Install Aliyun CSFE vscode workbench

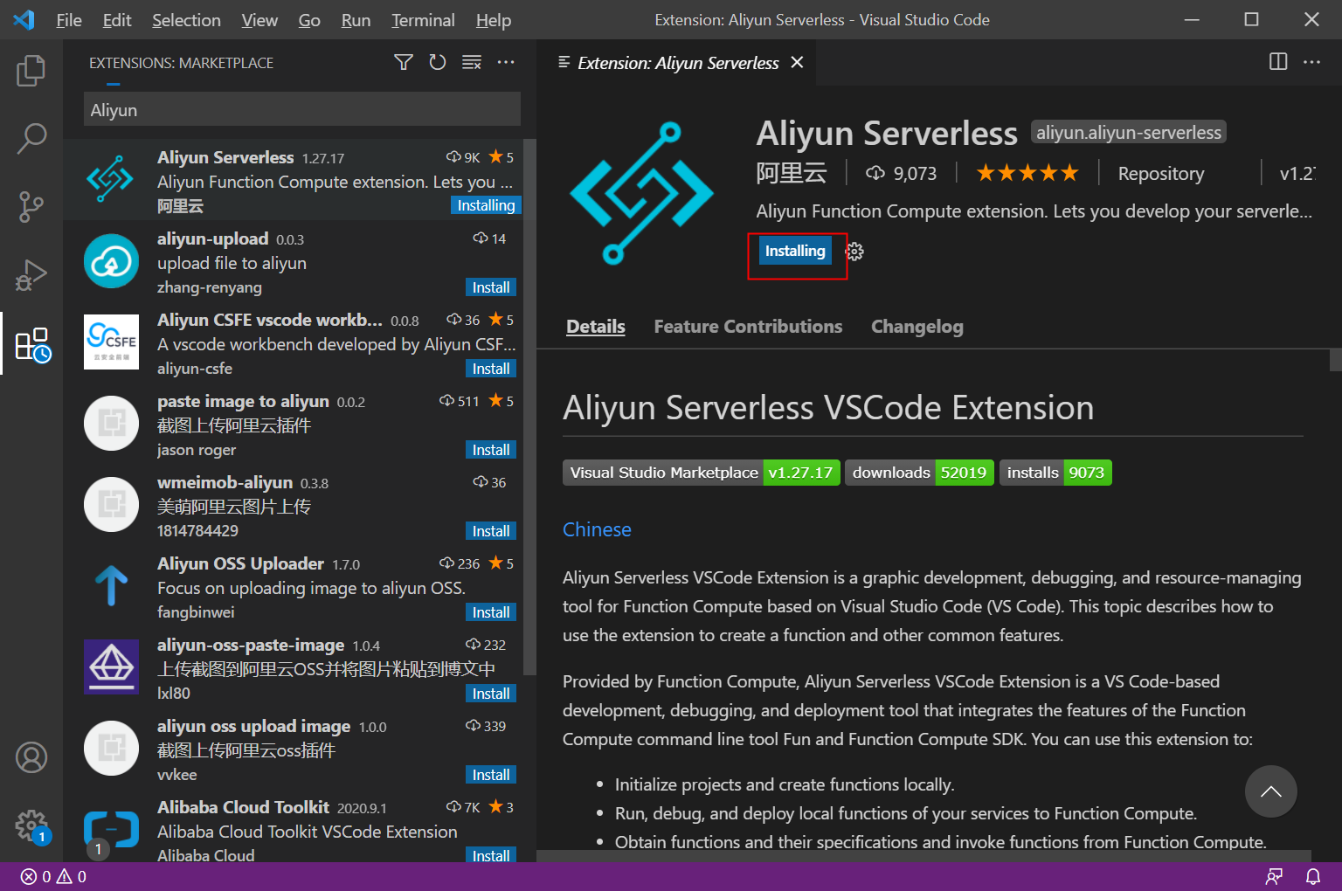(491, 369)
